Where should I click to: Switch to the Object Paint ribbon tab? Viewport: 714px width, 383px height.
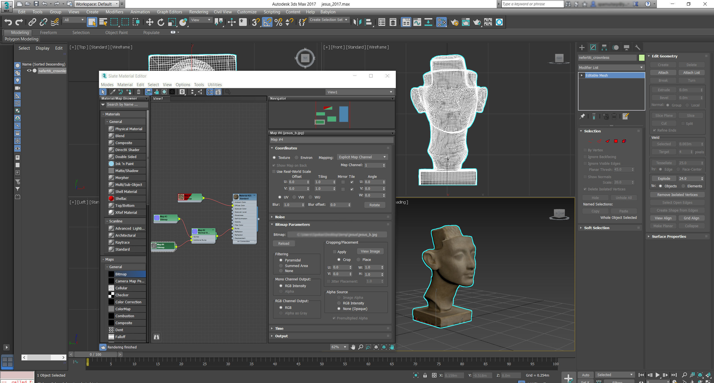point(116,32)
